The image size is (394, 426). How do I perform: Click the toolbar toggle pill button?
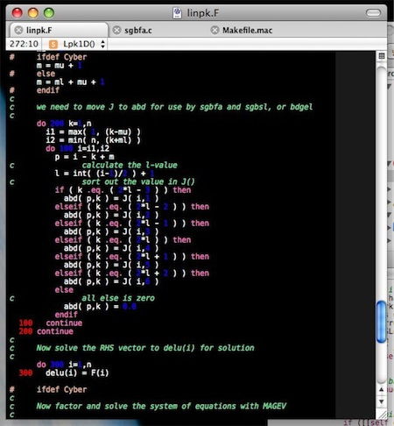point(373,13)
